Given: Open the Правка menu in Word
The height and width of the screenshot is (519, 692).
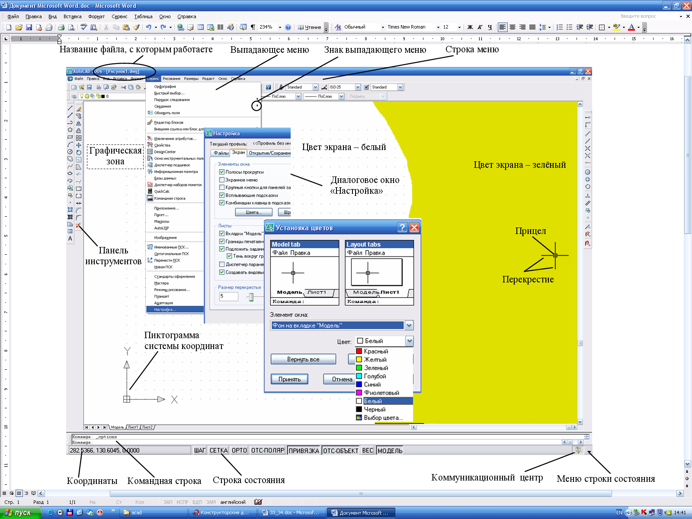Looking at the screenshot, I should tap(33, 16).
